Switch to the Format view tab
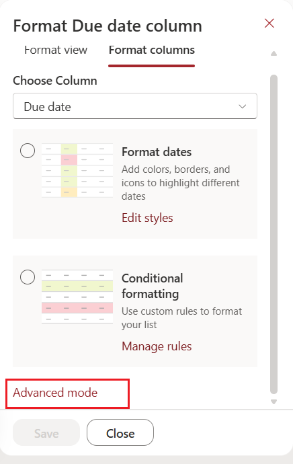The width and height of the screenshot is (293, 464). coord(56,50)
